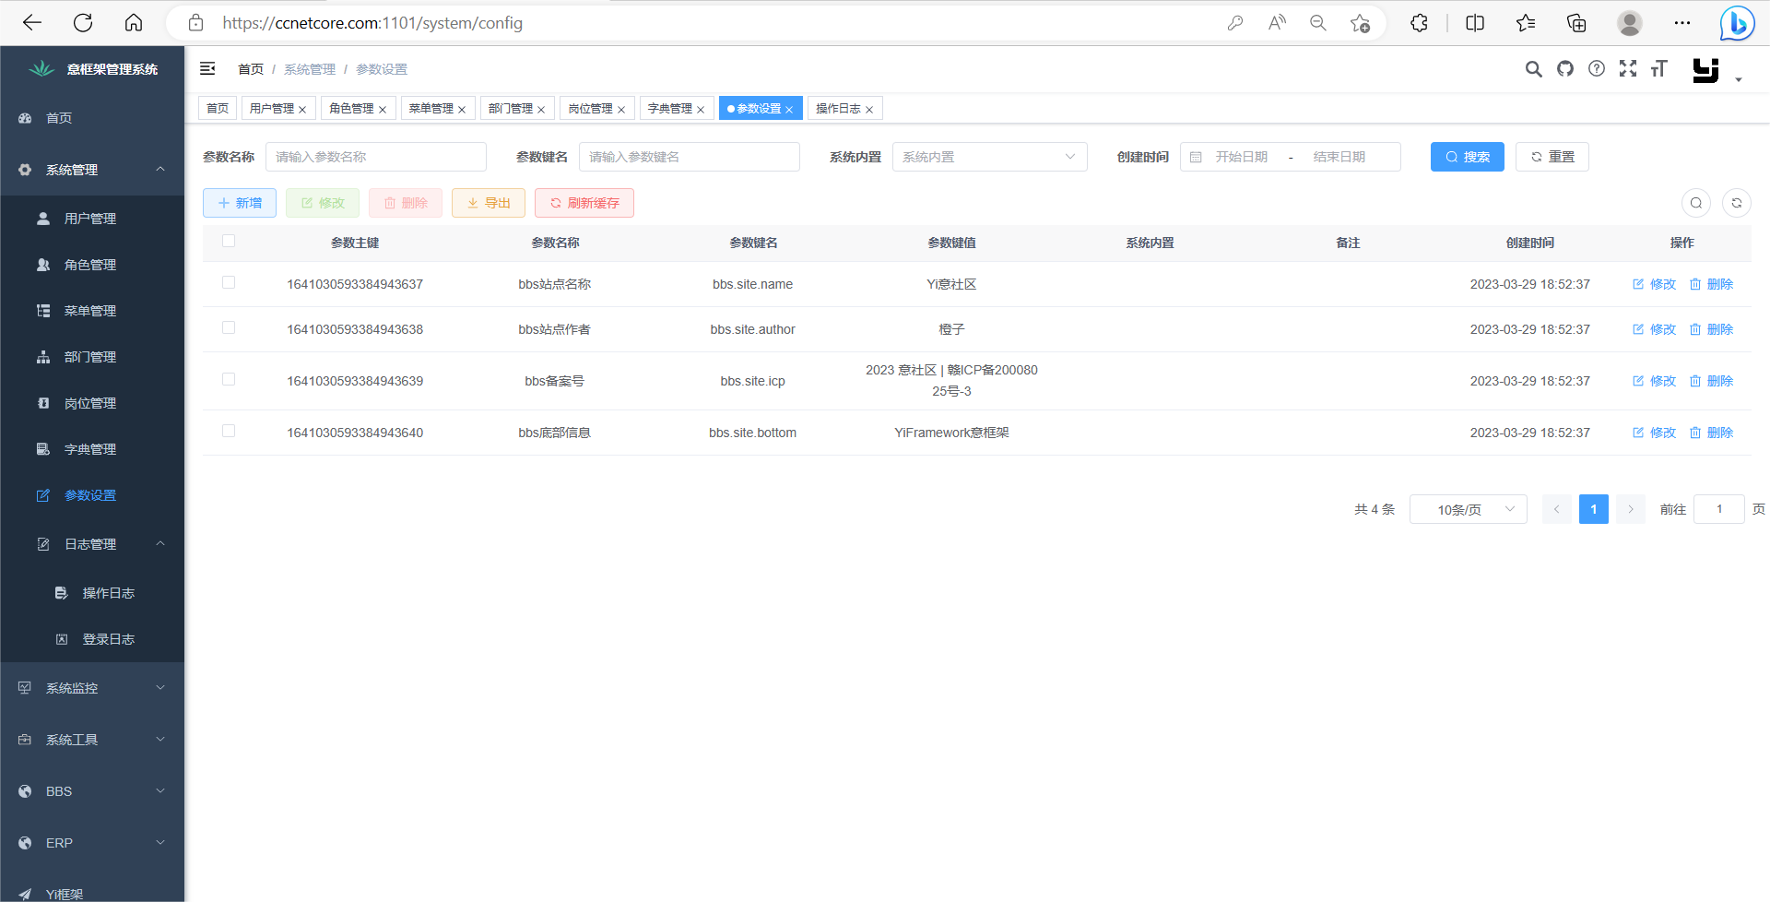The height and width of the screenshot is (902, 1770).
Task: Click the small search icon above the table
Action: (x=1696, y=203)
